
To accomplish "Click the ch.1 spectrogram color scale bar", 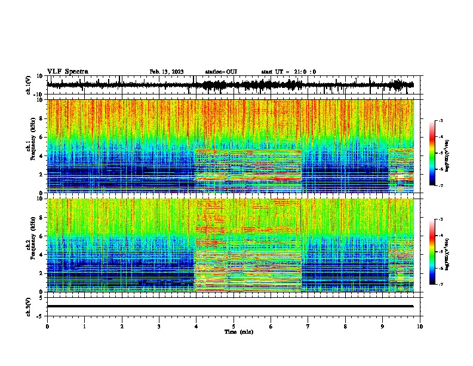I will [x=432, y=153].
